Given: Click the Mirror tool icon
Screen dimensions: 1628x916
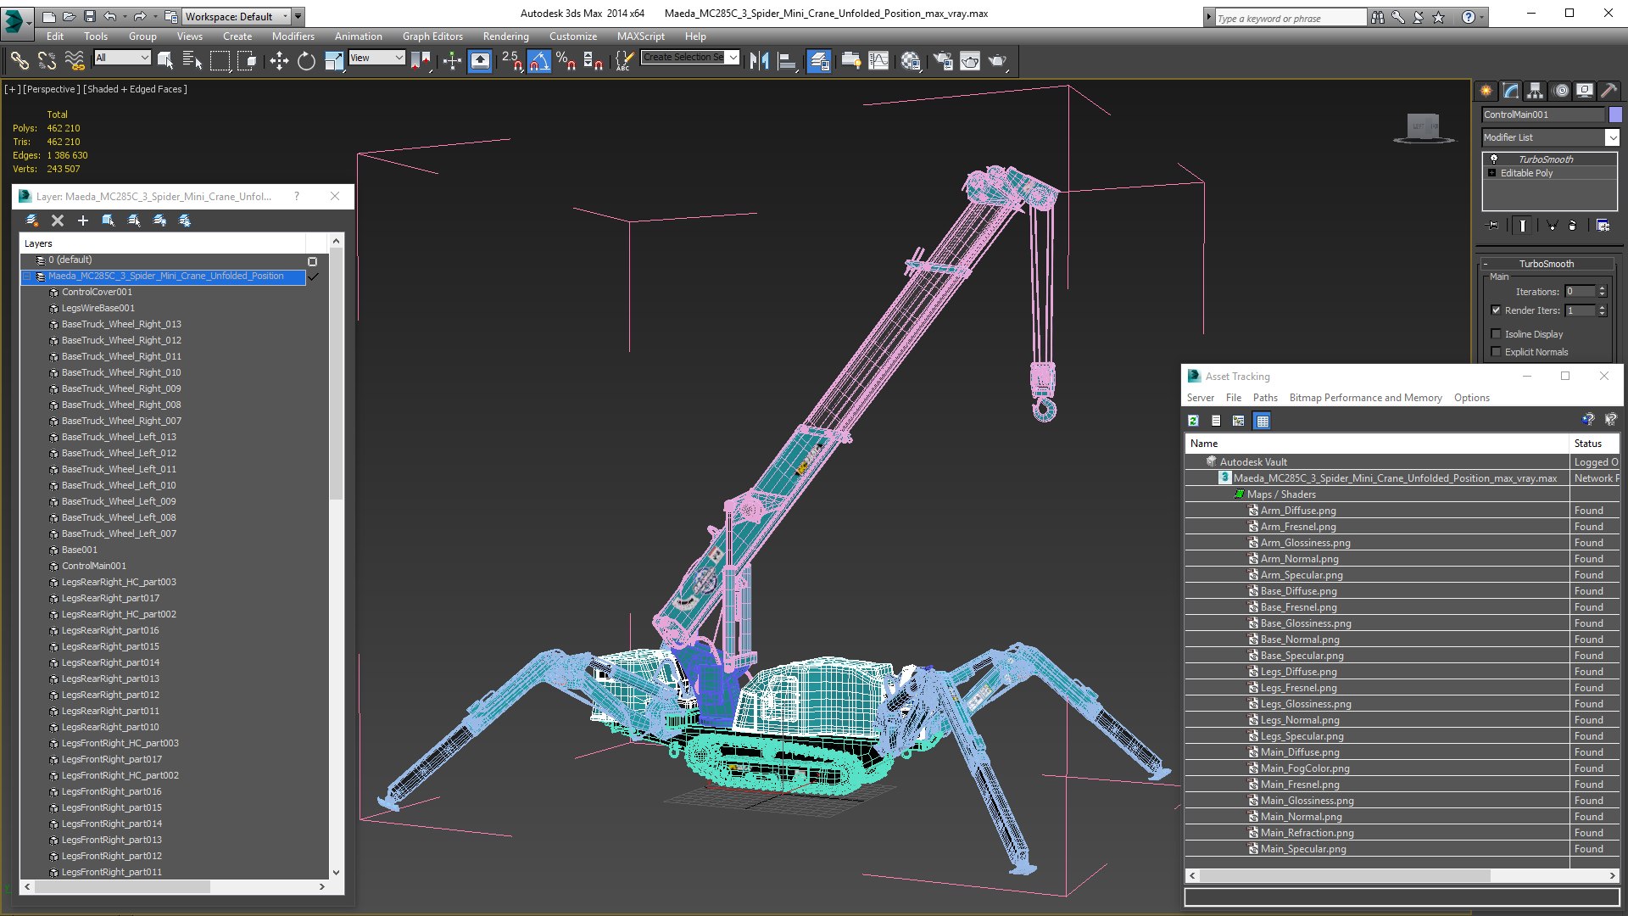Looking at the screenshot, I should click(x=759, y=60).
